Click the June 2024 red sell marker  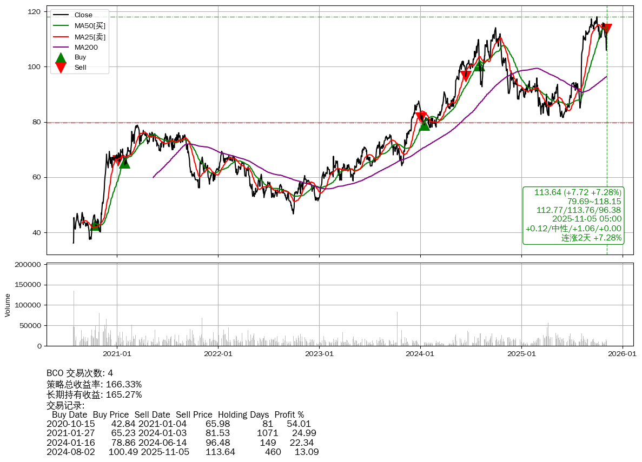click(x=465, y=76)
